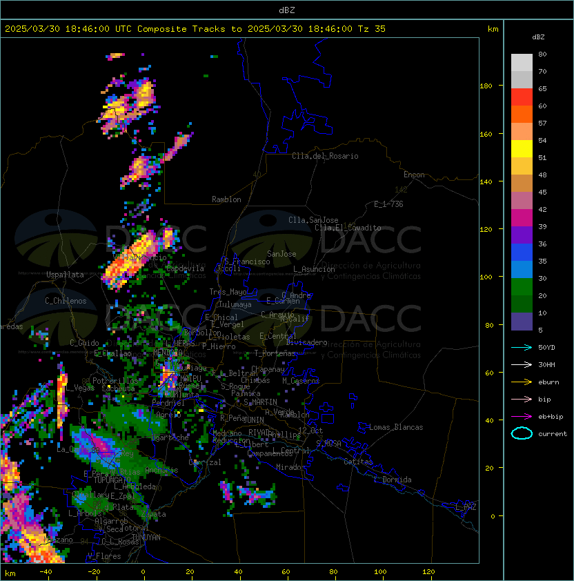
Task: Click the 'L_Dormida' map label
Action: pyautogui.click(x=393, y=480)
